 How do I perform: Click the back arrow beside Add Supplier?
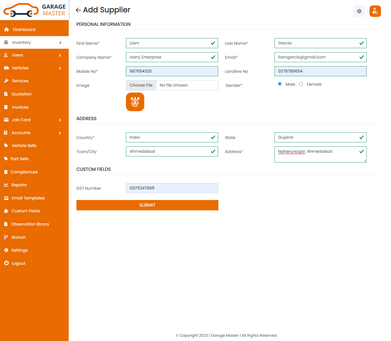click(x=78, y=10)
